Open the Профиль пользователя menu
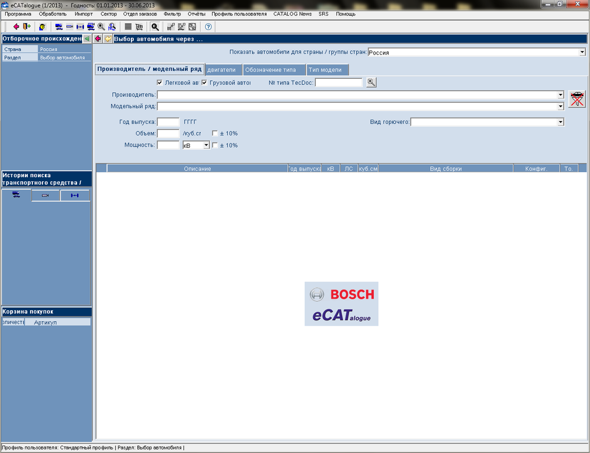 [239, 14]
